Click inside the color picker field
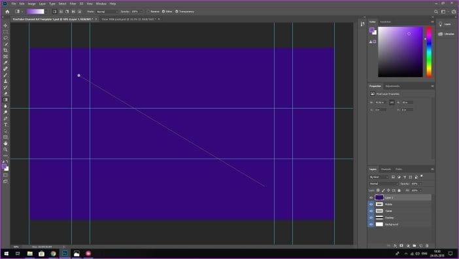 click(400, 52)
